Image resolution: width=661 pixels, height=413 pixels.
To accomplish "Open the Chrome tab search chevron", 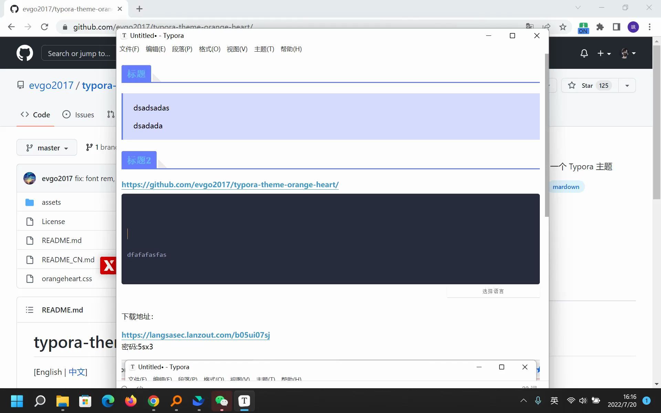I will coord(578,8).
